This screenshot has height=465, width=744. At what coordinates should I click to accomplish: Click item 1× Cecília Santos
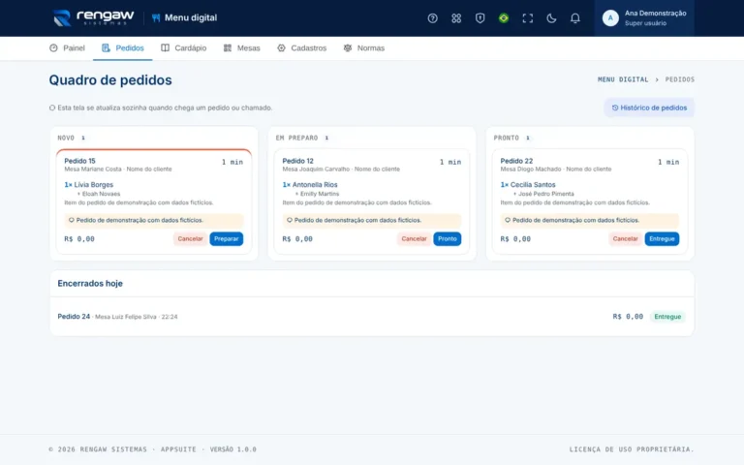528,185
